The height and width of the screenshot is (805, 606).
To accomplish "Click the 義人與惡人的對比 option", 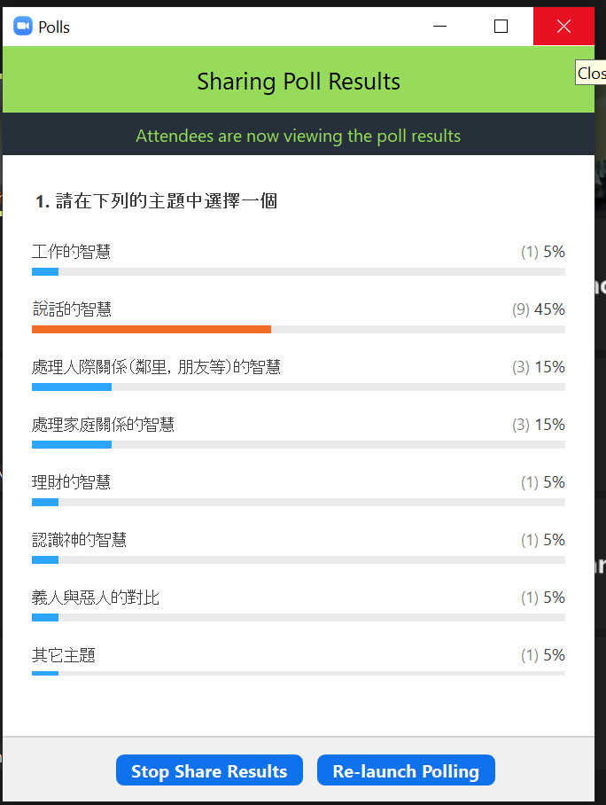I will point(96,598).
